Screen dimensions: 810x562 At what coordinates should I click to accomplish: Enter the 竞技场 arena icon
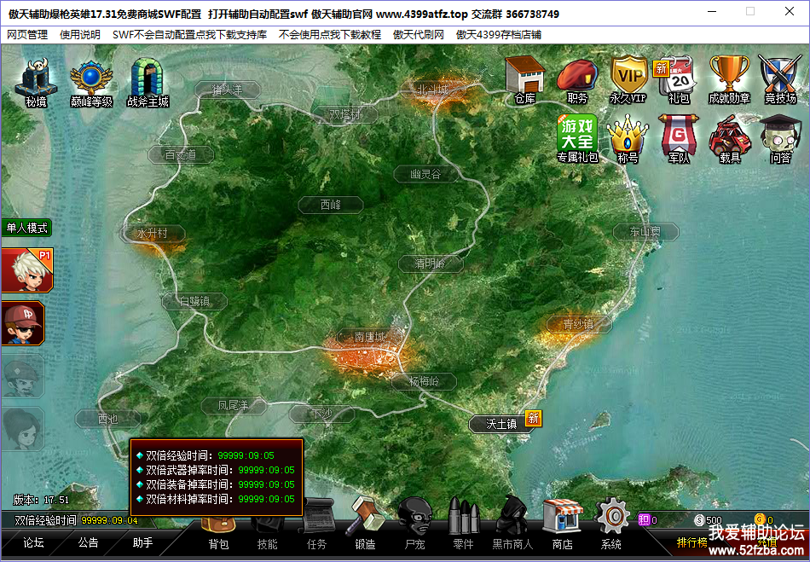(x=779, y=77)
